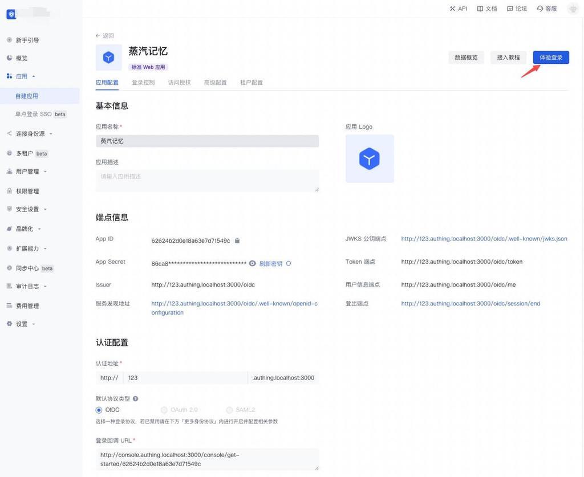Click the 多租户 sidebar icon
Screen dimensions: 584x477
(9, 153)
